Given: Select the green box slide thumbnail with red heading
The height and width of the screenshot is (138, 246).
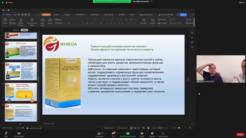Looking at the screenshot, I should click(x=21, y=51).
